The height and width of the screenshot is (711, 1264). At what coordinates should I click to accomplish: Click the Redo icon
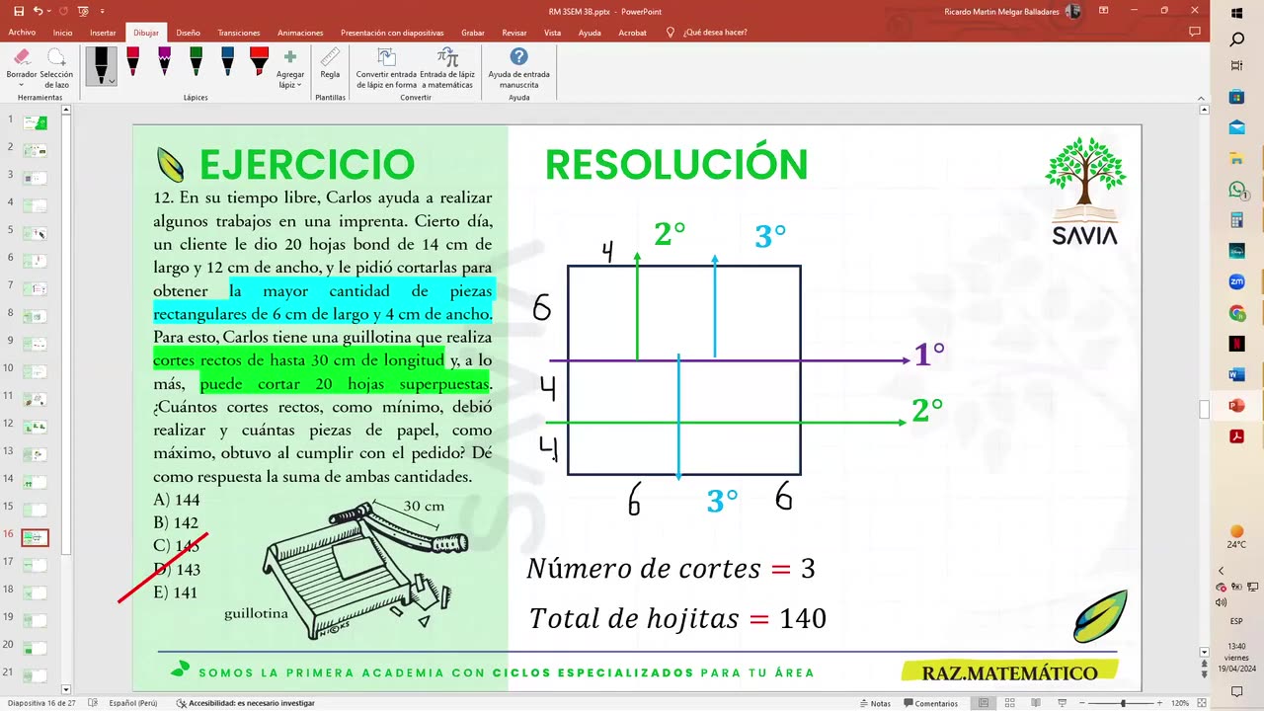[62, 11]
